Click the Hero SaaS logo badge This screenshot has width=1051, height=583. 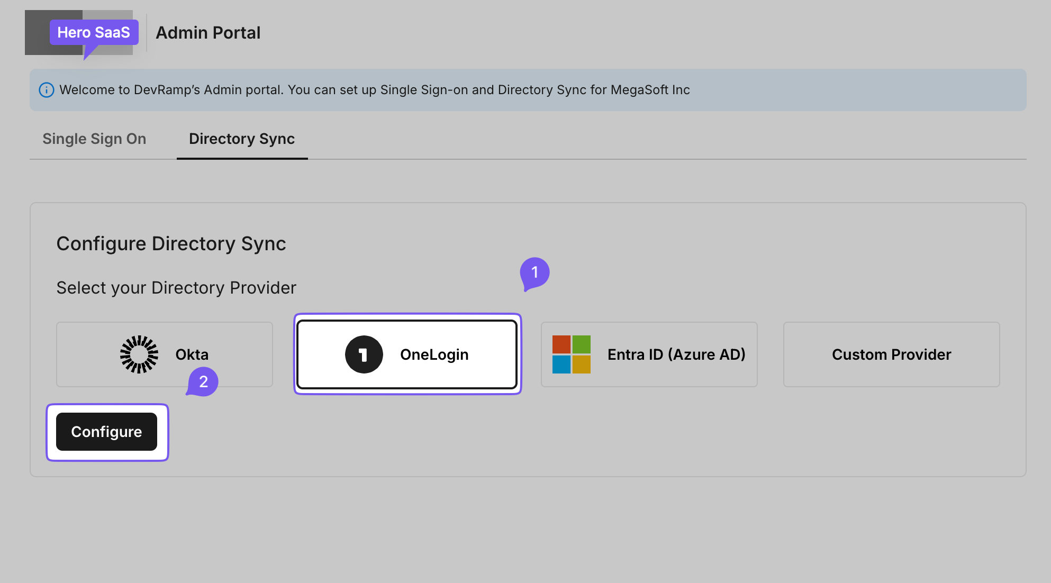pos(94,32)
